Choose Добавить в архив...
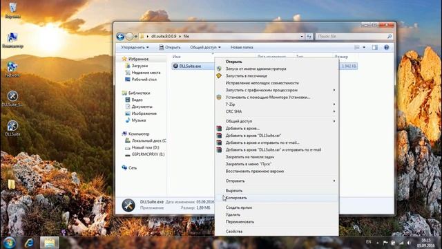442x249 pixels. (x=276, y=129)
